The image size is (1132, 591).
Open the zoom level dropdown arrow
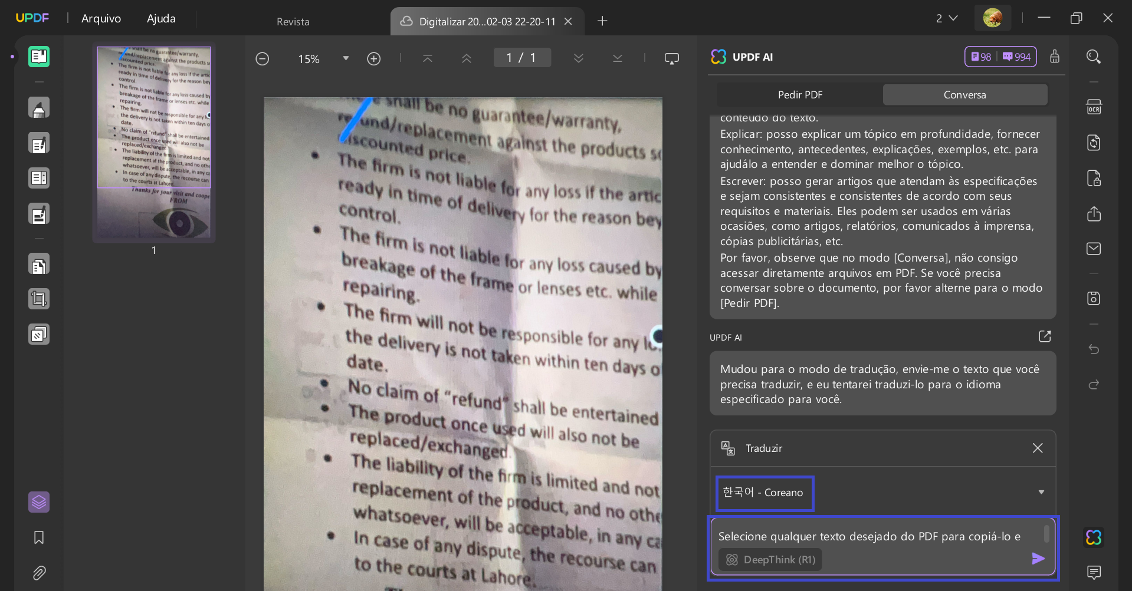coord(346,58)
